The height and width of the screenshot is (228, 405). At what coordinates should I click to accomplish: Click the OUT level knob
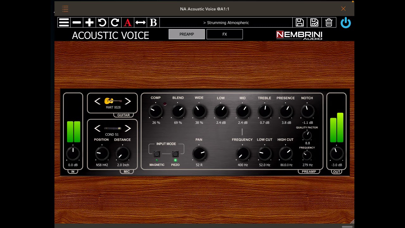click(337, 154)
